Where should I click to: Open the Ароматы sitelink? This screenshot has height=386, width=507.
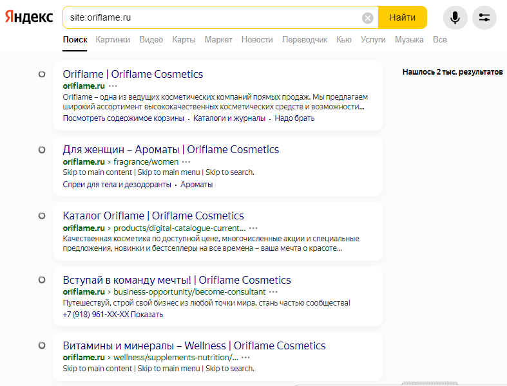click(x=196, y=185)
